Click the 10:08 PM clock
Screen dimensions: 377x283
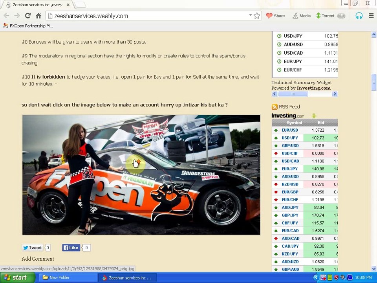pos(363,278)
